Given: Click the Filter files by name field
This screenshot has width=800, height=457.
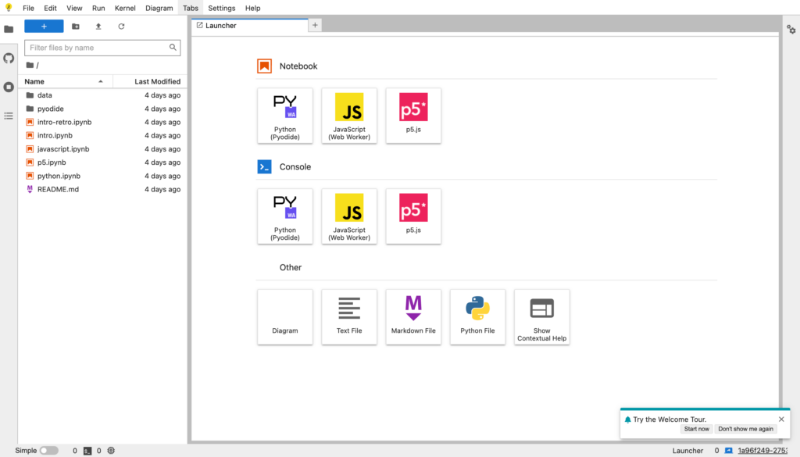Looking at the screenshot, I should (98, 48).
